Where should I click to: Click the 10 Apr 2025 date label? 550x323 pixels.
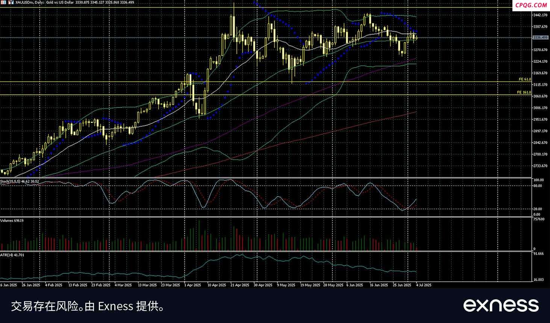[x=217, y=285]
